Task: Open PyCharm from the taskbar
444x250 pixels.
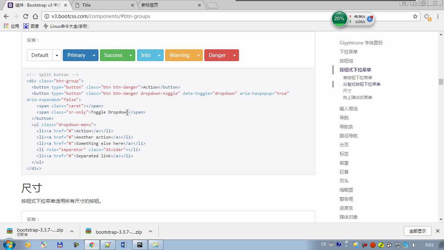Action: [x=140, y=245]
